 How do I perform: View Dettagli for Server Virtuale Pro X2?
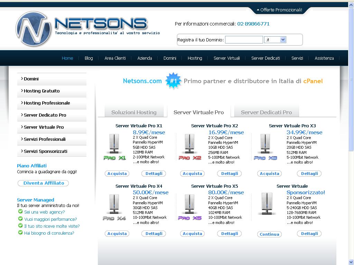[x=230, y=174]
